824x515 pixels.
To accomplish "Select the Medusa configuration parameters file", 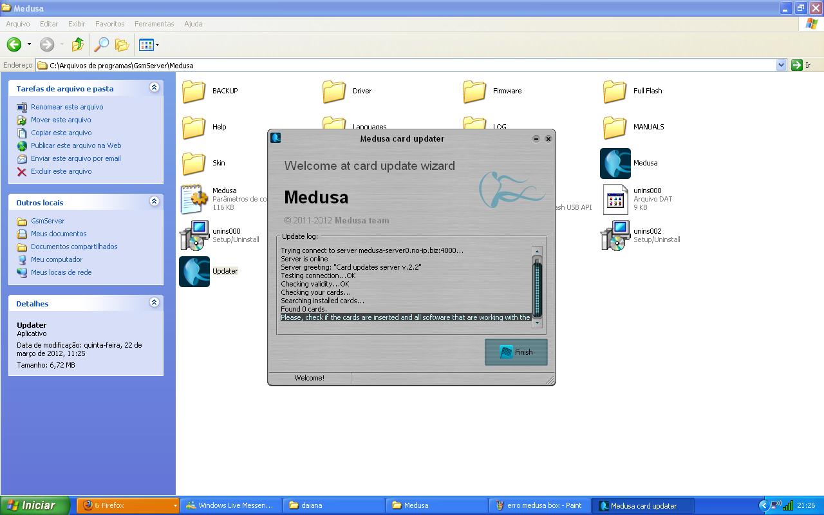I will point(194,199).
